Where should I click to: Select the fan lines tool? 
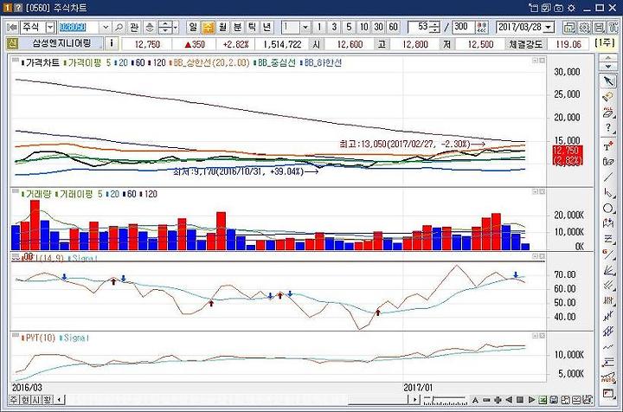coord(608,270)
